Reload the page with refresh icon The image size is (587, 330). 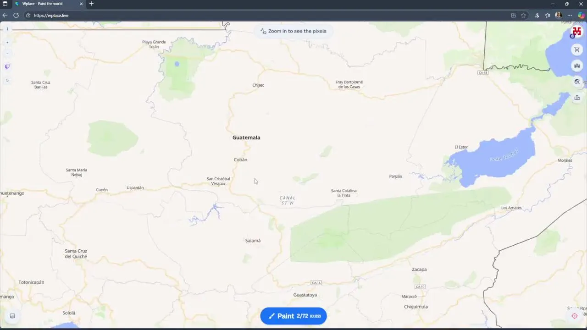pyautogui.click(x=16, y=15)
